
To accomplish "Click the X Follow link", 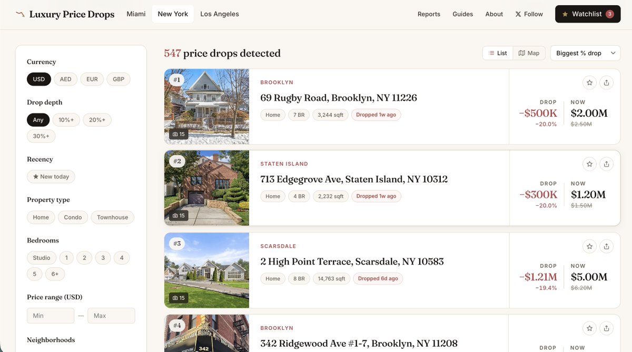I will 529,14.
